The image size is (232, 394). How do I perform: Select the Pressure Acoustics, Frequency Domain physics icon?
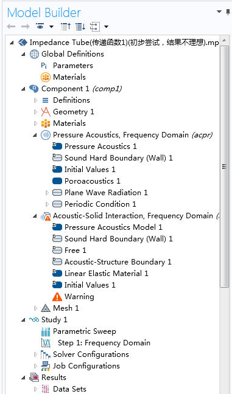pos(46,135)
